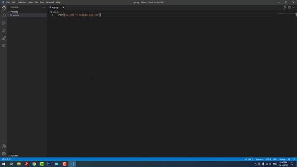Open Photoshop from the taskbar
Image resolution: width=297 pixels, height=167 pixels.
click(x=49, y=164)
